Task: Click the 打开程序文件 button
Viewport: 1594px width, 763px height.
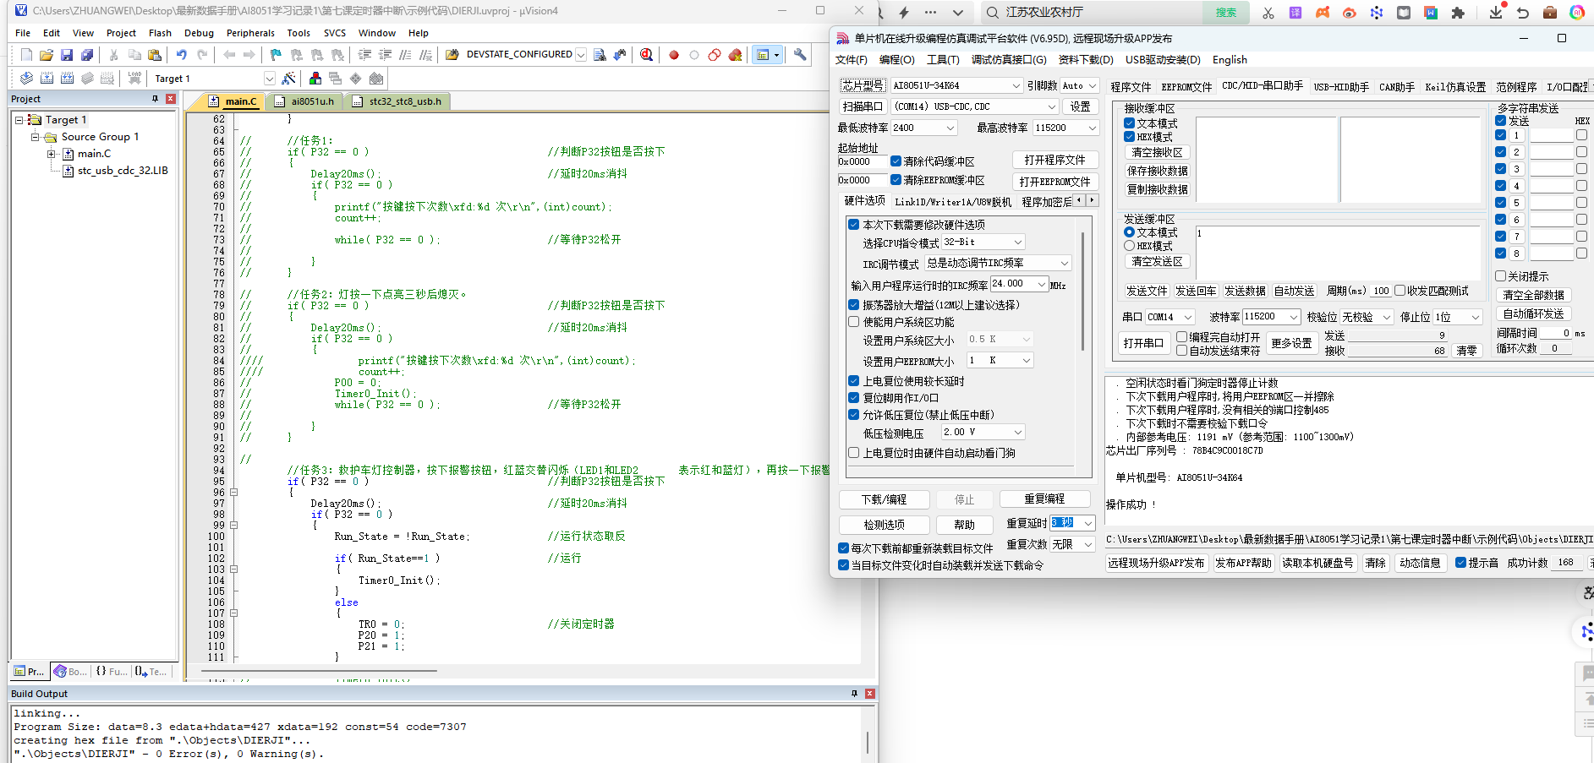Action: pos(1055,160)
